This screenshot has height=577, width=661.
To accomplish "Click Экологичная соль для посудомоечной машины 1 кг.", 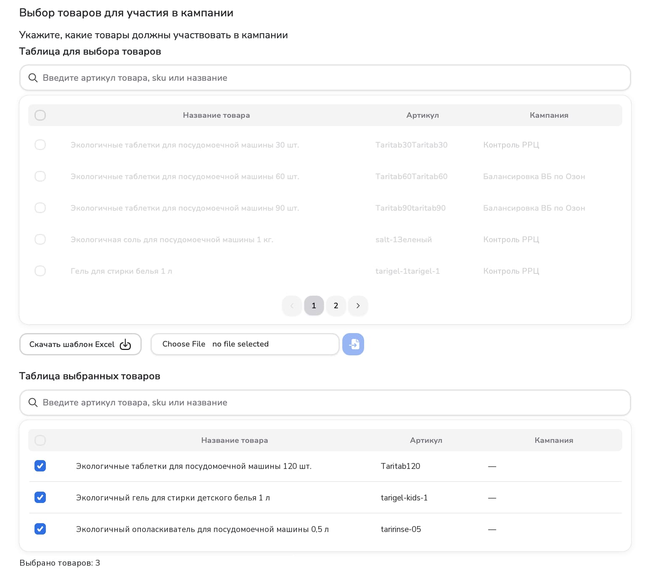I will [172, 240].
